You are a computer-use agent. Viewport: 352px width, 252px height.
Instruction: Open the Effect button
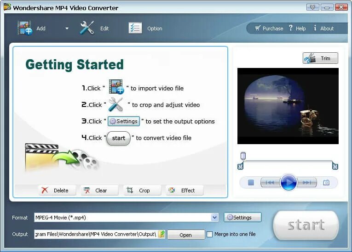point(185,190)
